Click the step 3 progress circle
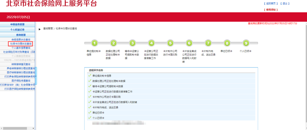This screenshot has height=130, width=307. click(x=132, y=43)
